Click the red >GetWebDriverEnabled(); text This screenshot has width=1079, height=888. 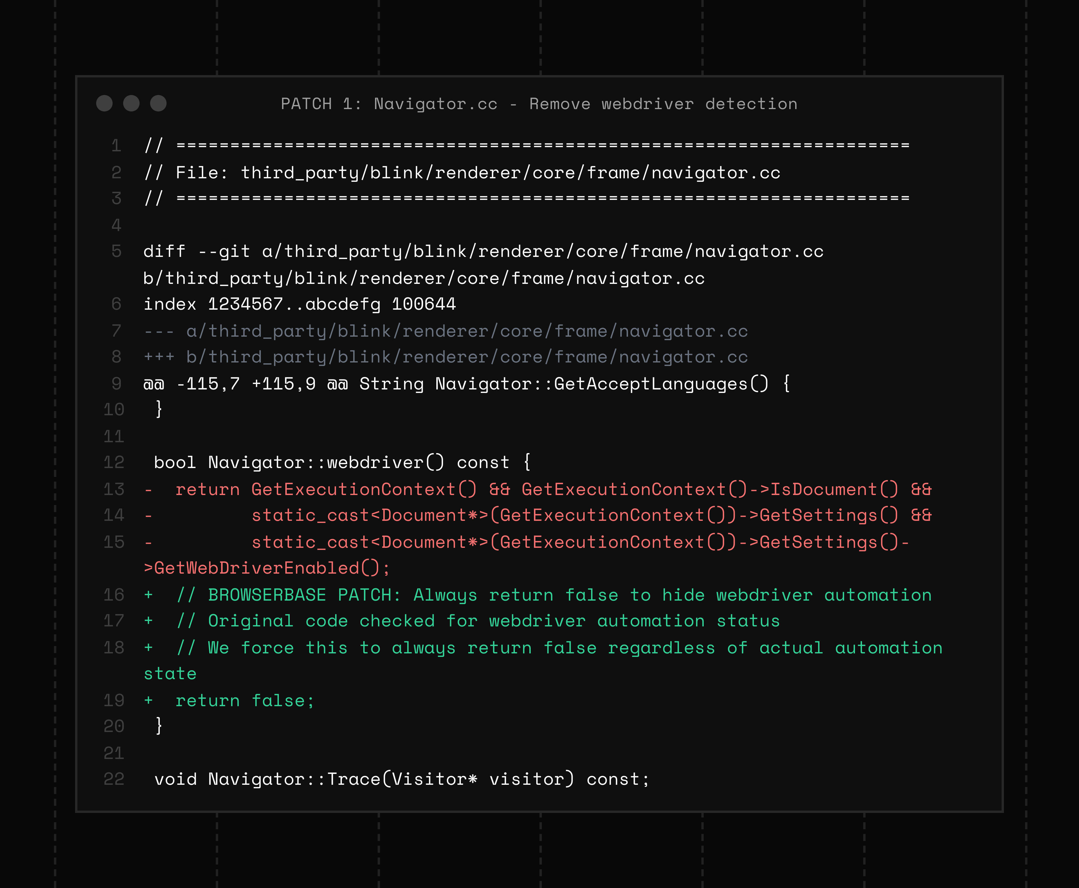click(x=267, y=568)
